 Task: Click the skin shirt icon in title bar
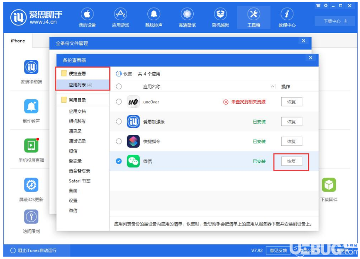click(x=318, y=6)
